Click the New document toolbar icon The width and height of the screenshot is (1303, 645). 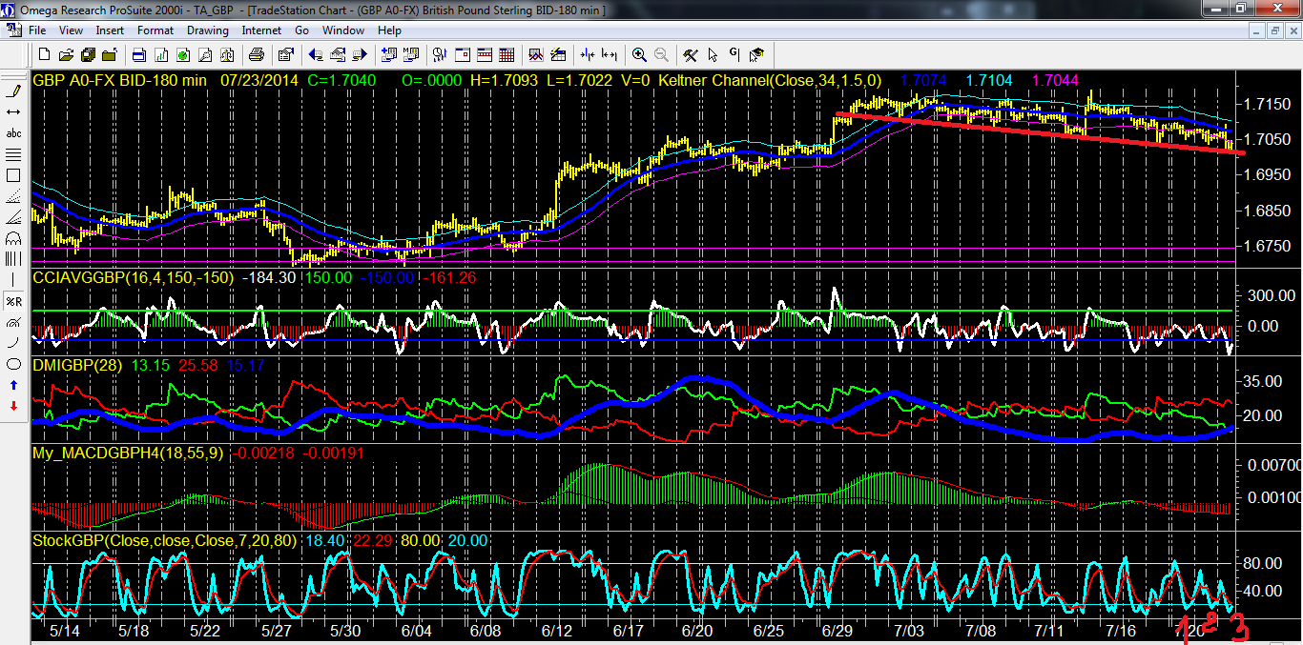[x=44, y=54]
